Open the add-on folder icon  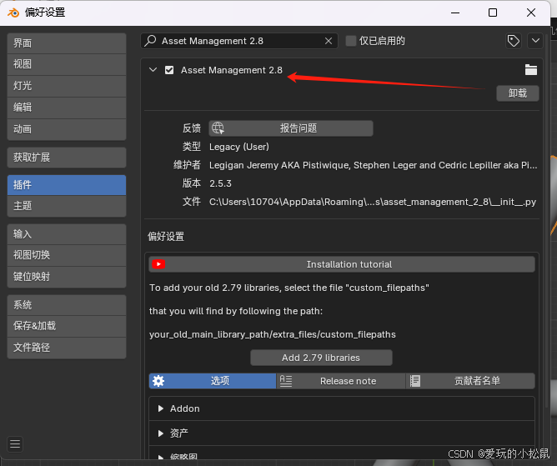pos(531,70)
